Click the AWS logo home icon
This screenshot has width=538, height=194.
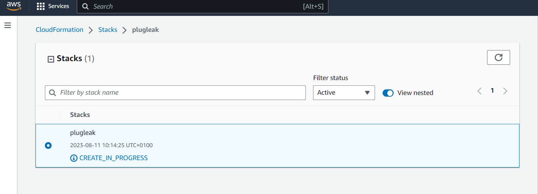pyautogui.click(x=14, y=6)
